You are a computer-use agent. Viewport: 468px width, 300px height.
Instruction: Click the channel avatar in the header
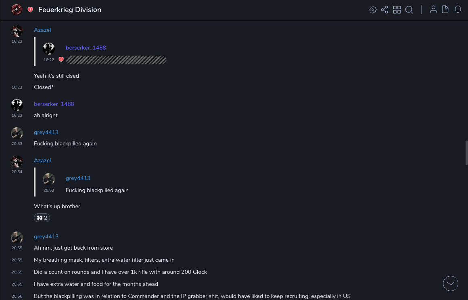click(x=17, y=10)
